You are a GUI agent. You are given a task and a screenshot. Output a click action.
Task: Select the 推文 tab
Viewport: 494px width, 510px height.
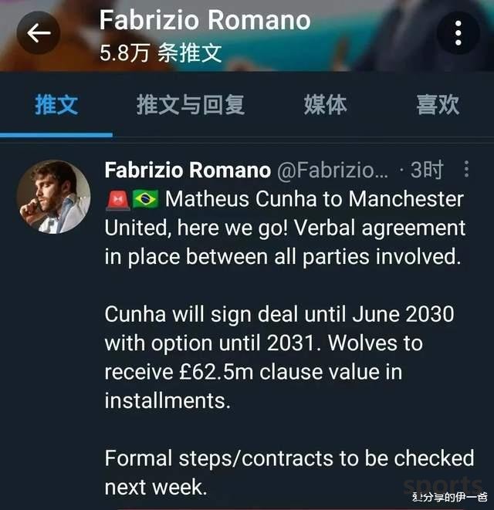point(56,105)
